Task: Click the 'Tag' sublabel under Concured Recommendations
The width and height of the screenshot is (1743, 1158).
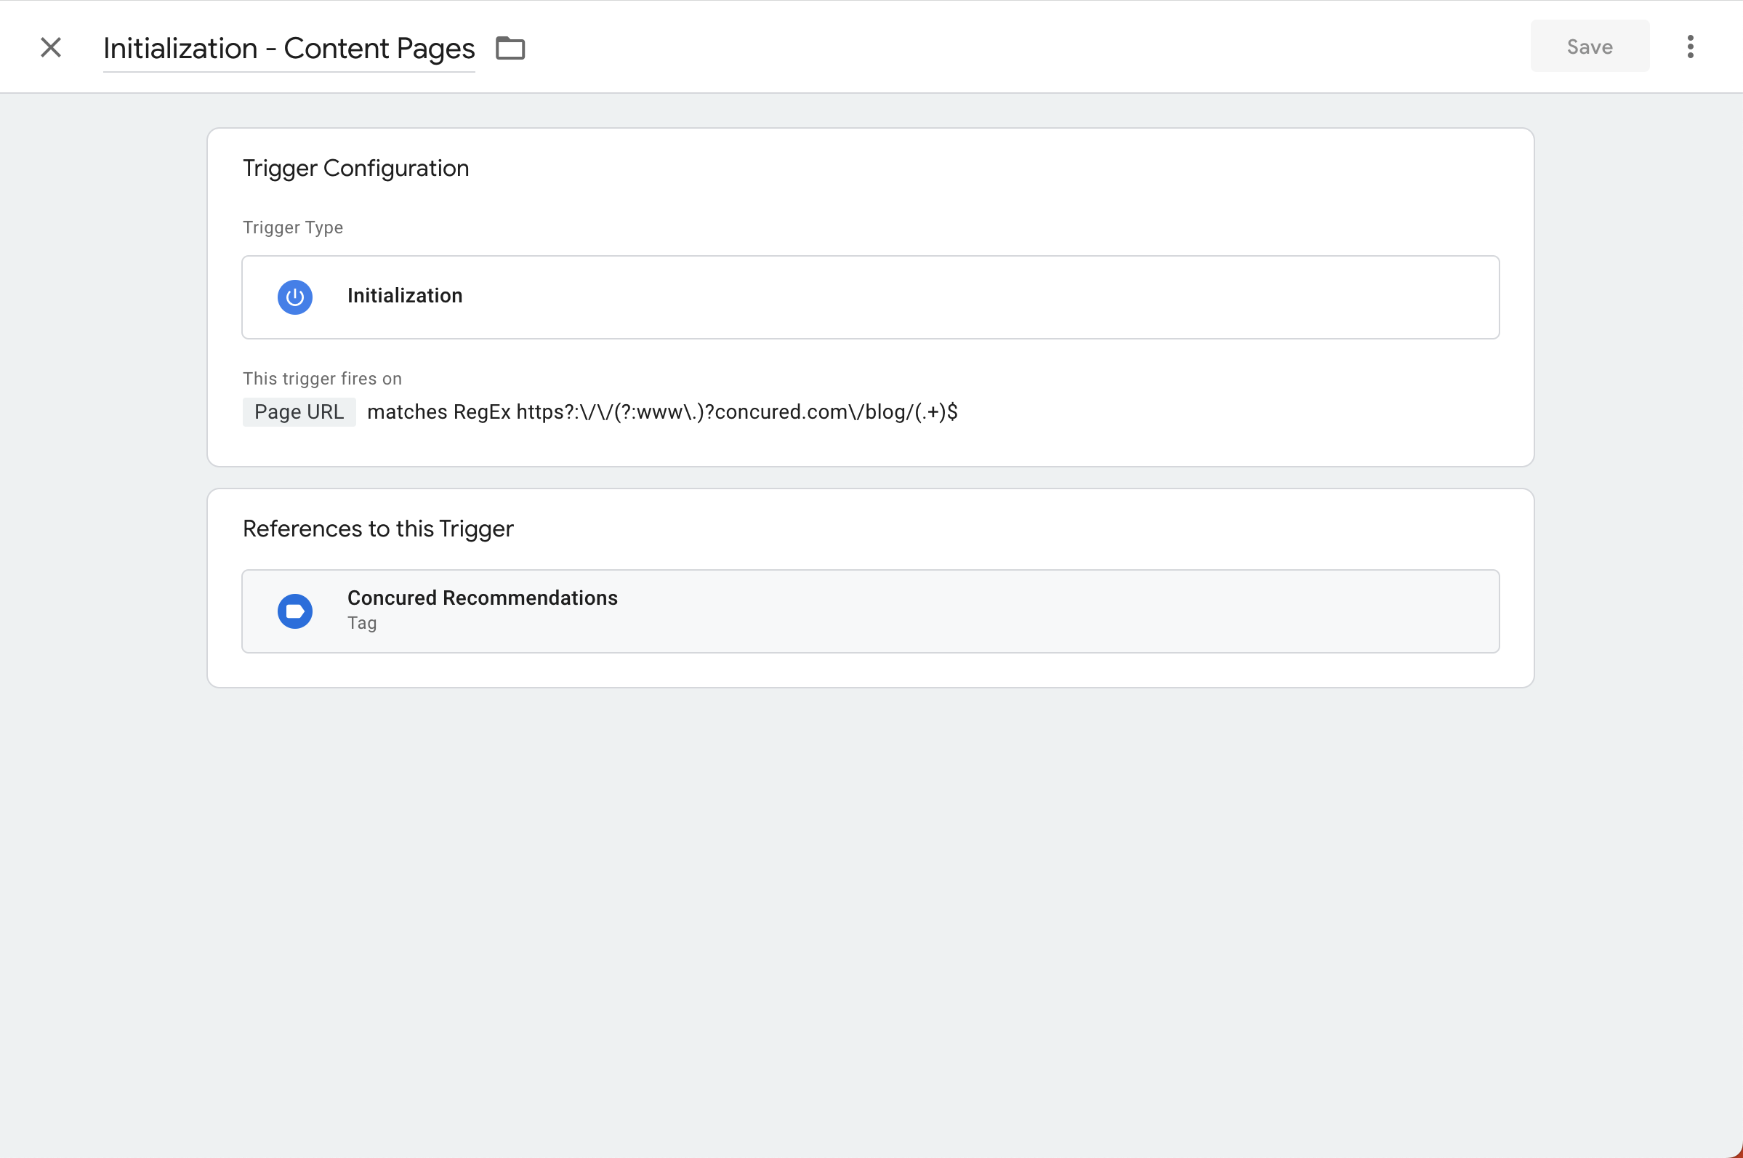Action: pyautogui.click(x=362, y=623)
